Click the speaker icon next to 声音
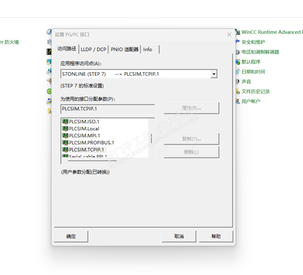Viewport: 303px width, 275px height. (237, 81)
